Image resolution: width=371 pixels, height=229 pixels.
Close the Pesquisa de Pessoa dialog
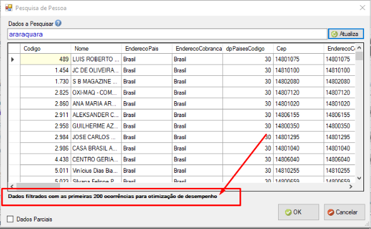[x=362, y=8]
